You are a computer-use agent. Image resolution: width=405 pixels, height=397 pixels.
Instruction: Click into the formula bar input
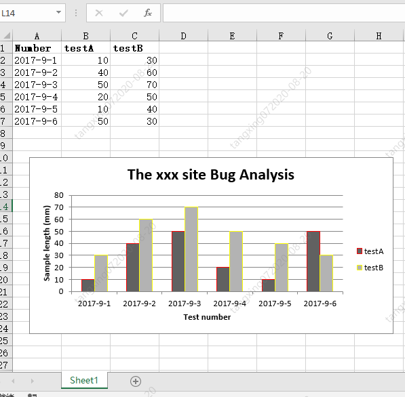pos(284,13)
